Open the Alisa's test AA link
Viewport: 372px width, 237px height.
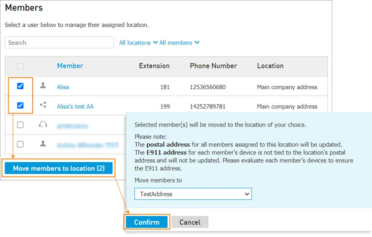[x=75, y=107]
